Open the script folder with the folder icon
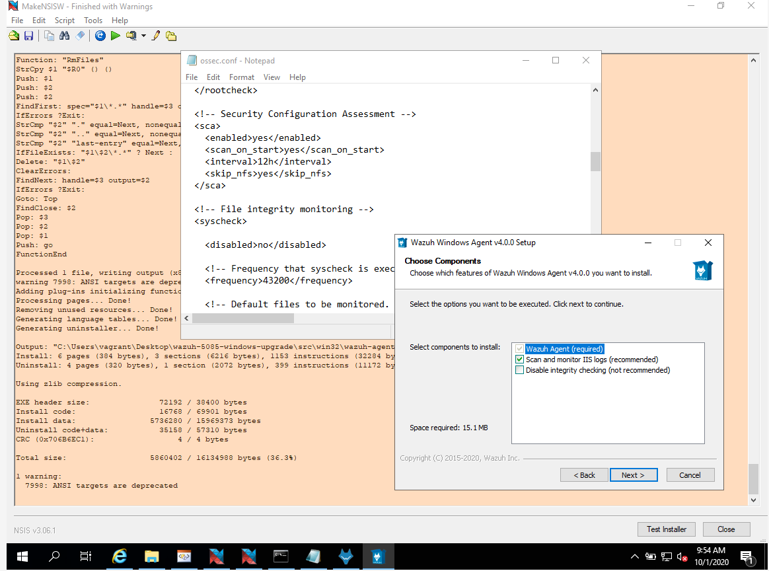 [x=170, y=36]
